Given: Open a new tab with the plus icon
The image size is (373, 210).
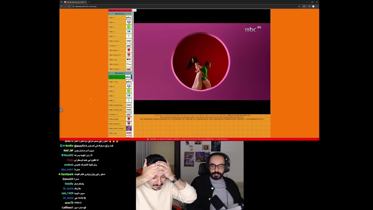Looking at the screenshot, I should tap(89, 2).
